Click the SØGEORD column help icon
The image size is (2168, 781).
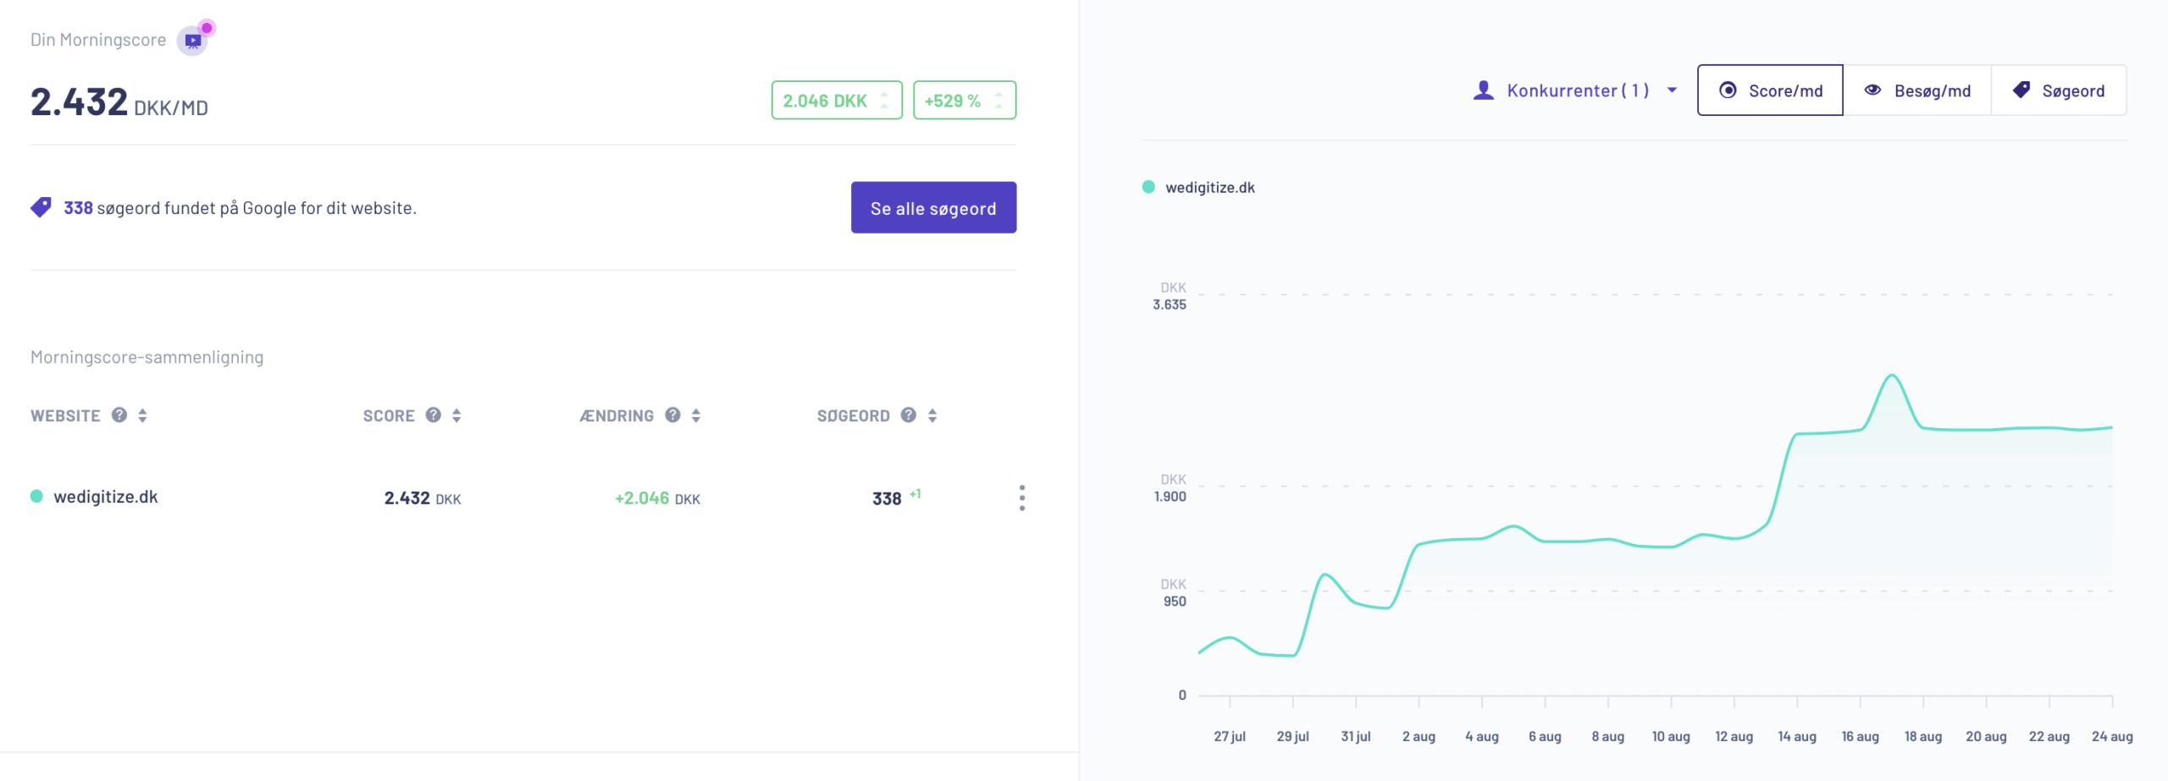(909, 415)
